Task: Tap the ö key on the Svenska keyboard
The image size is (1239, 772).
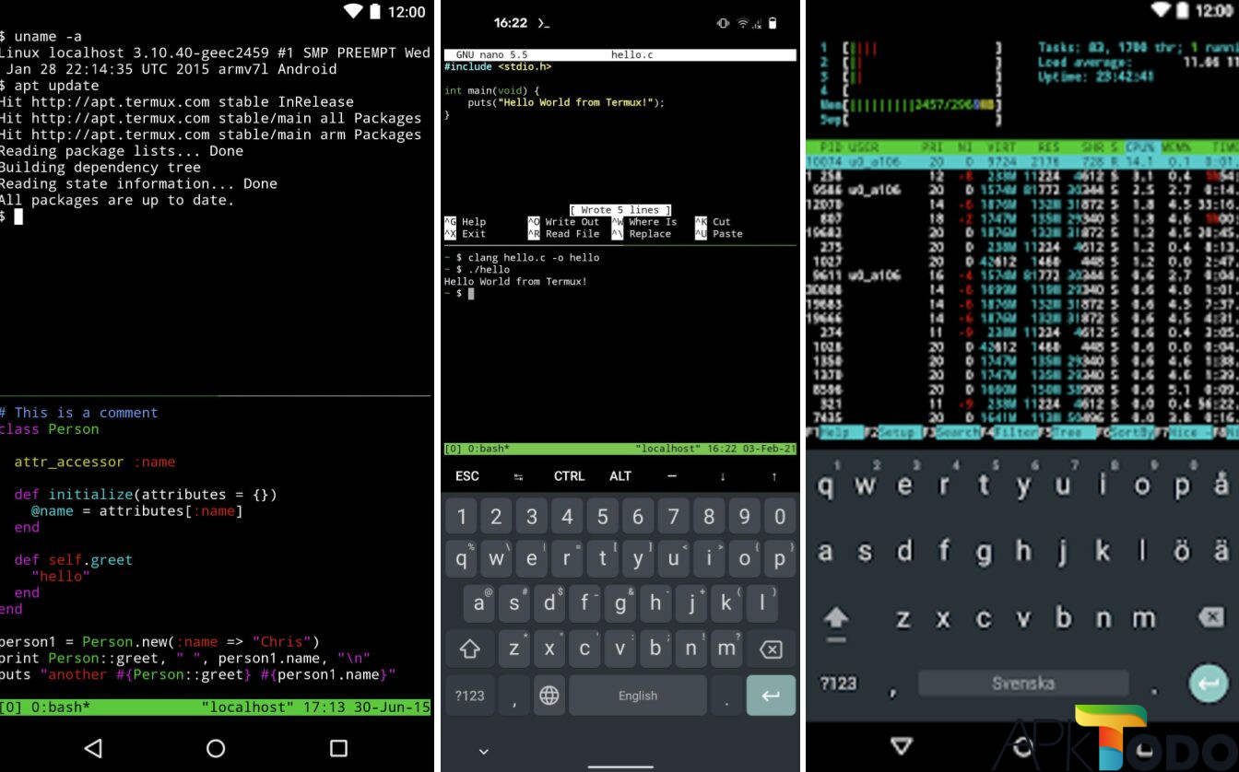Action: click(1181, 551)
